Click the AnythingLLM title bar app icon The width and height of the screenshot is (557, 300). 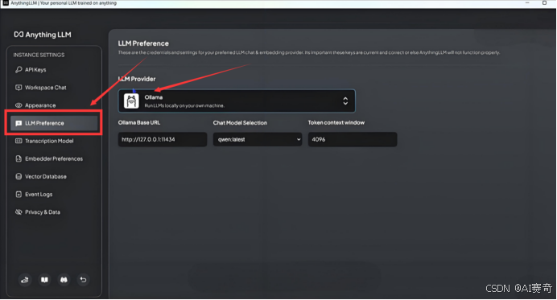coord(6,3)
